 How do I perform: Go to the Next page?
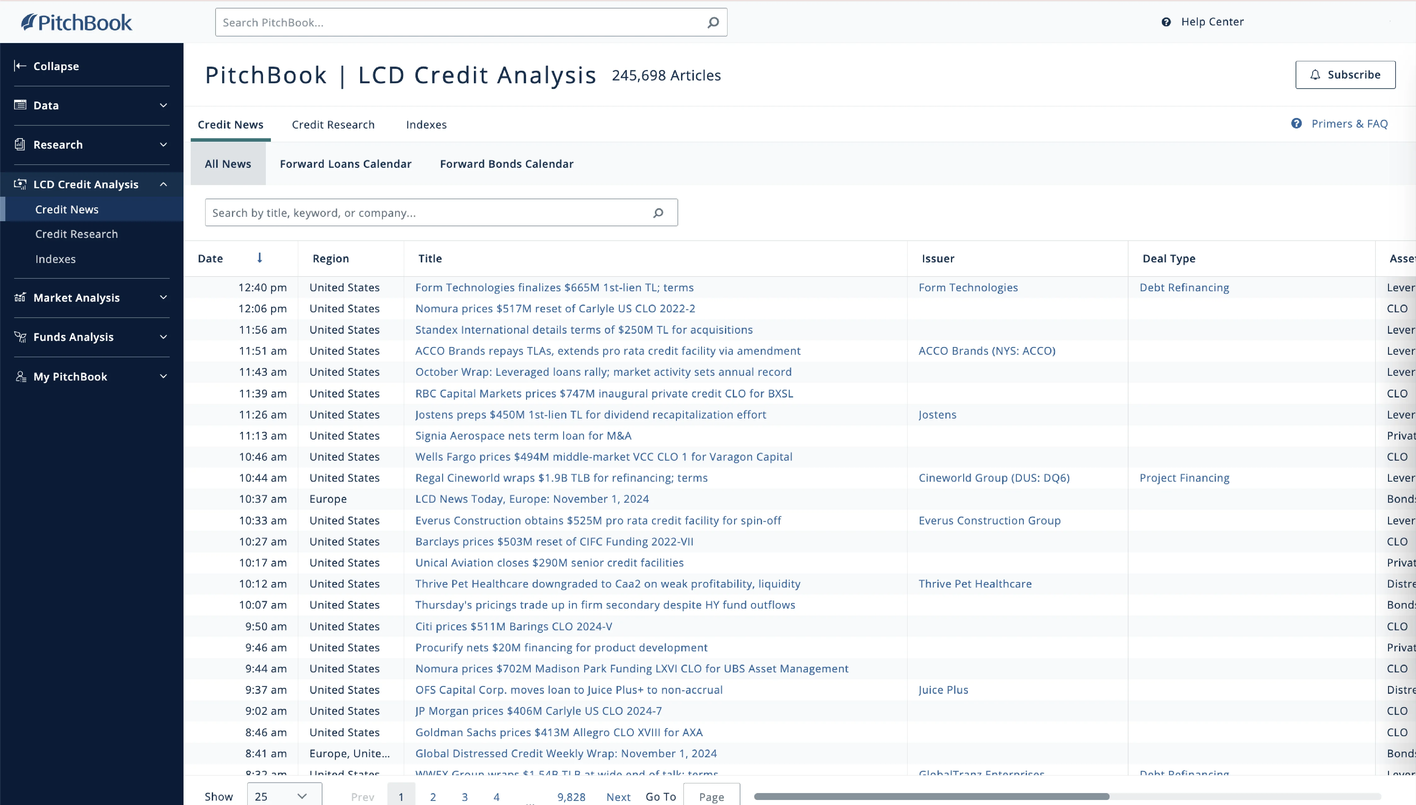(618, 797)
